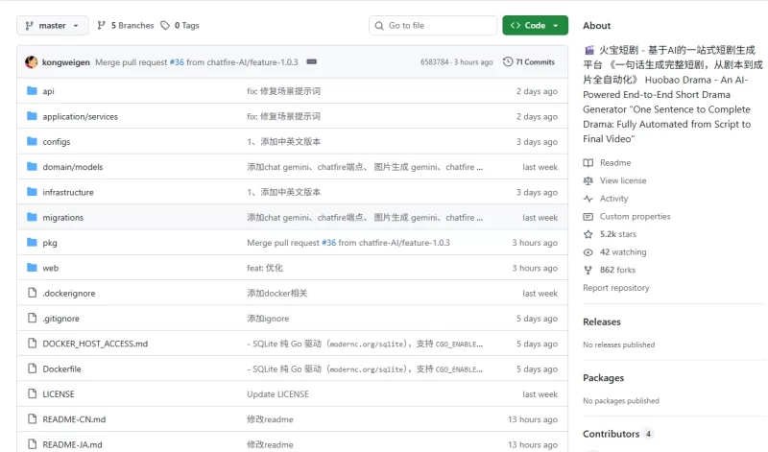Viewport: 768px width, 452px height.
Task: Open the web folder
Action: (51, 268)
